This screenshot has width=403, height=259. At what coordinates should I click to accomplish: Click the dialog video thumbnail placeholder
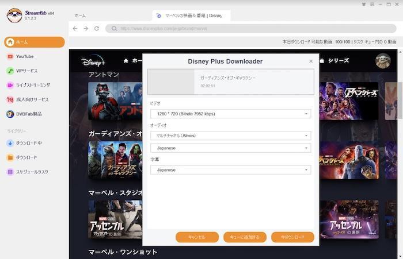(171, 82)
